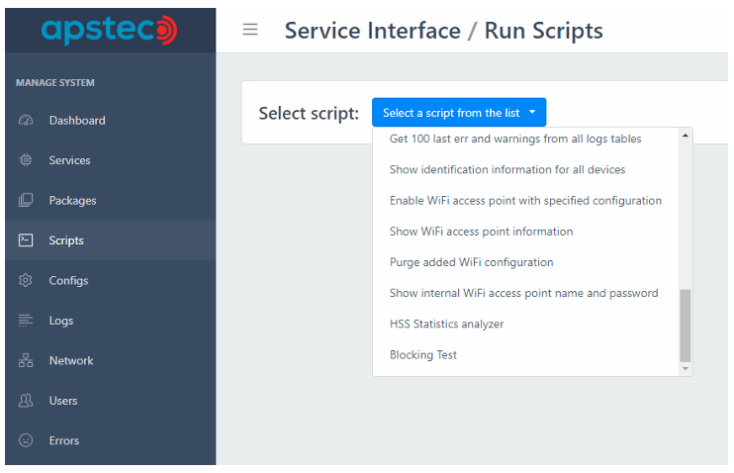Choose 'HSS Statistics analyzer' script

tap(446, 324)
